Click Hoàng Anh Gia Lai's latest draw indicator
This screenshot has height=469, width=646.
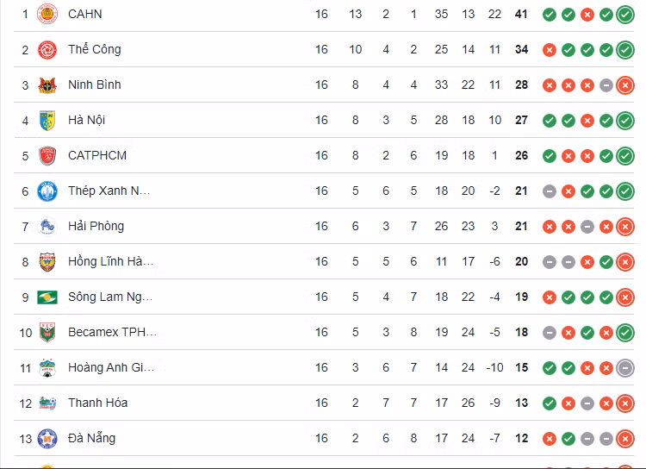[625, 367]
